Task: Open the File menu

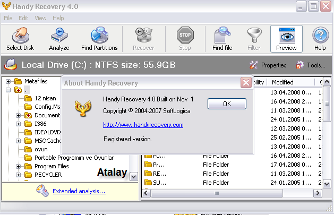Action: [x=8, y=18]
